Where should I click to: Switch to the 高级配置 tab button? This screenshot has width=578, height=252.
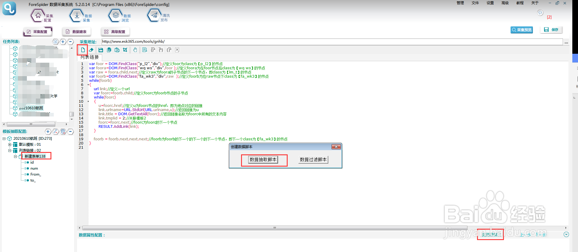point(115,32)
